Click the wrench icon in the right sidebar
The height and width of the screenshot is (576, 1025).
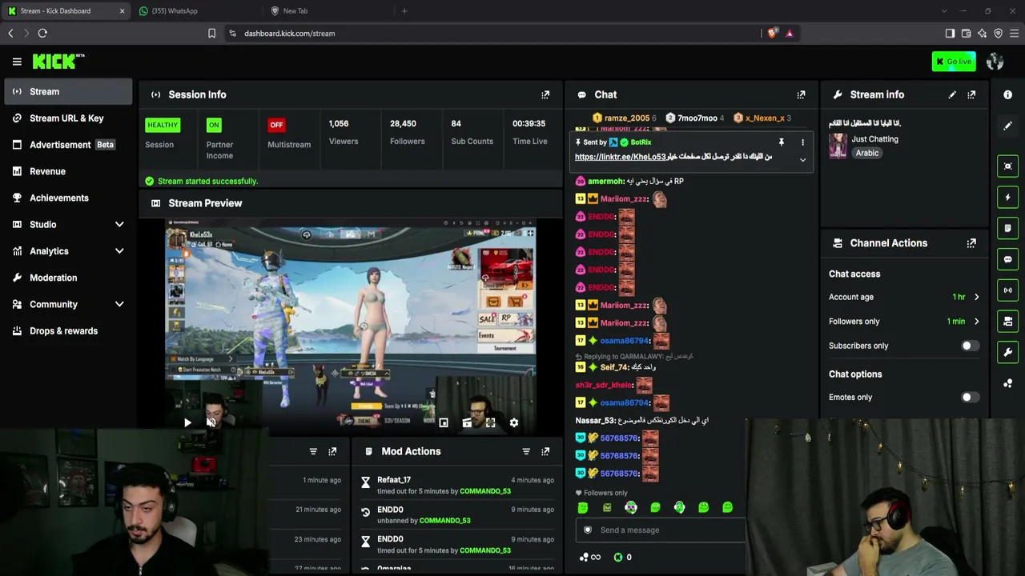click(1007, 352)
